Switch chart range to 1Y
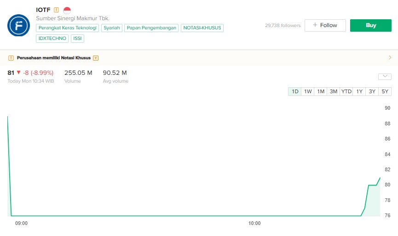Screen dimensions: 398x236 [x=359, y=91]
